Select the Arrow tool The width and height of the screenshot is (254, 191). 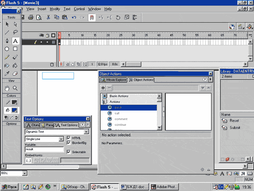(7, 24)
